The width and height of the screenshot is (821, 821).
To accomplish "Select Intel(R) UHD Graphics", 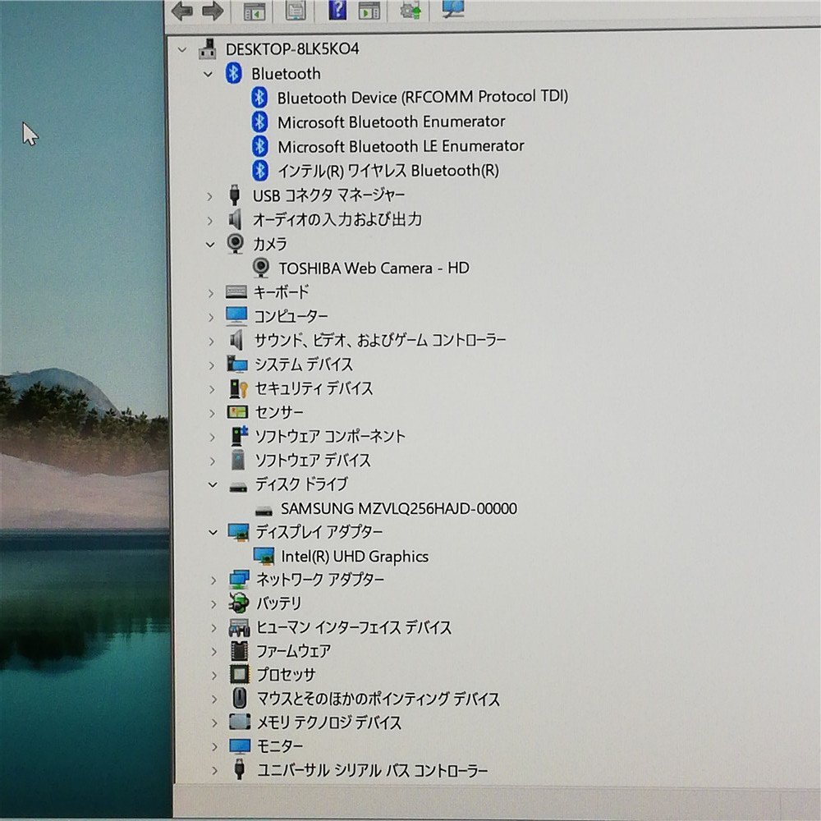I will 355,556.
